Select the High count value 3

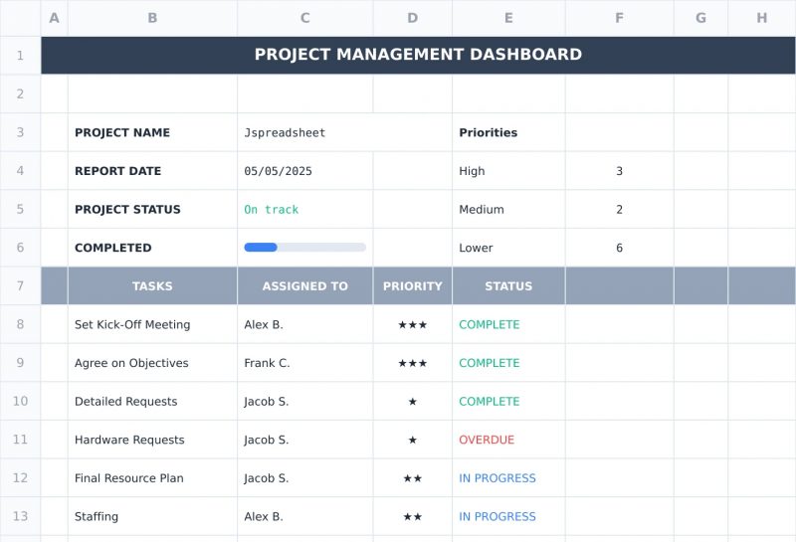click(619, 170)
